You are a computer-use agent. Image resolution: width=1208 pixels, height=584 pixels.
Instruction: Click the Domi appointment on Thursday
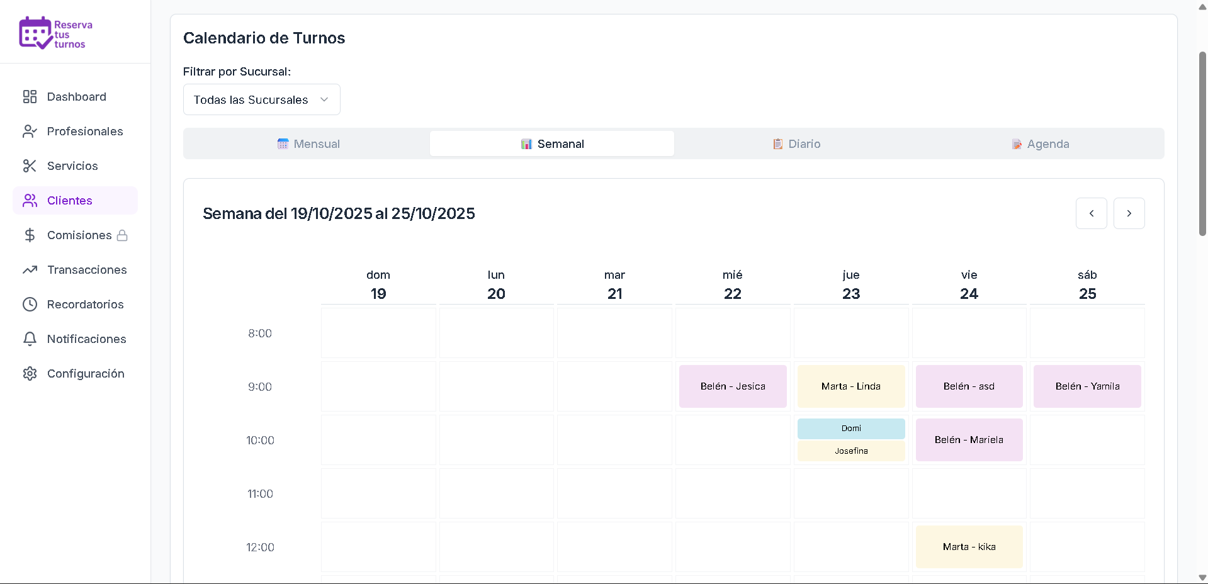(851, 429)
